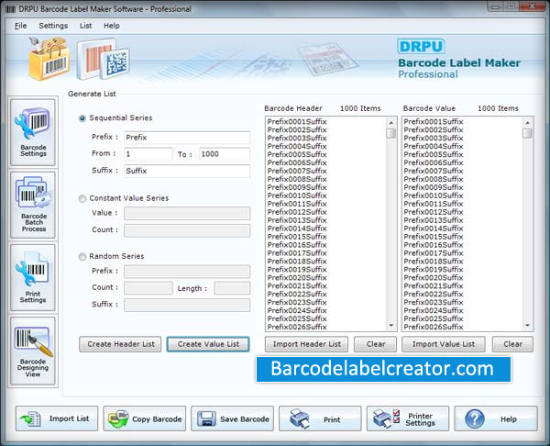Click the sequential Prefix input field

click(x=187, y=138)
